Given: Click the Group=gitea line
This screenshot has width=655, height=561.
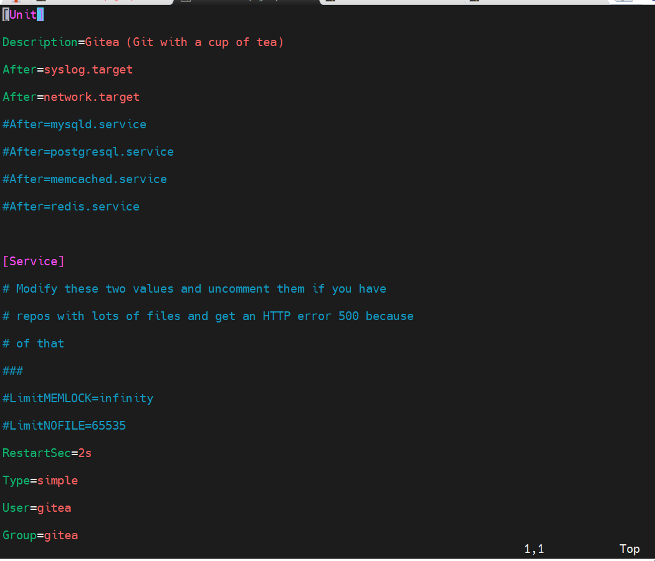Looking at the screenshot, I should tap(40, 535).
